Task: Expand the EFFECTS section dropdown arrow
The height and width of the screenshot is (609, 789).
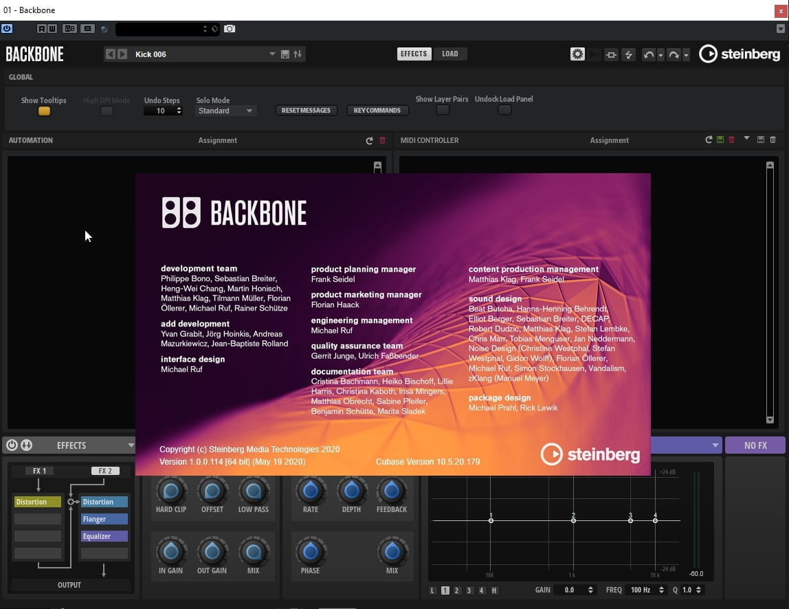Action: click(x=131, y=445)
